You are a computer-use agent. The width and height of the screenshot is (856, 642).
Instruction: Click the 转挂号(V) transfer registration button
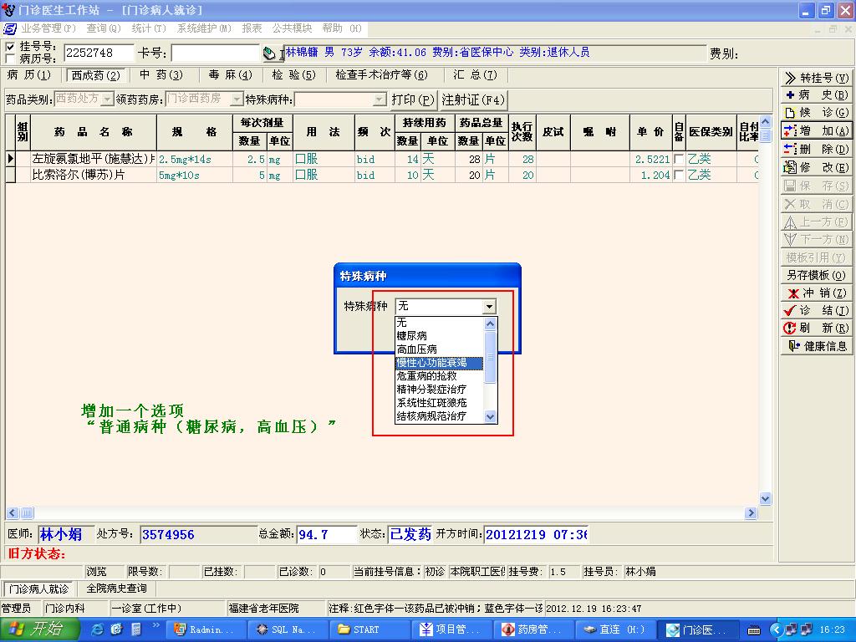click(816, 78)
